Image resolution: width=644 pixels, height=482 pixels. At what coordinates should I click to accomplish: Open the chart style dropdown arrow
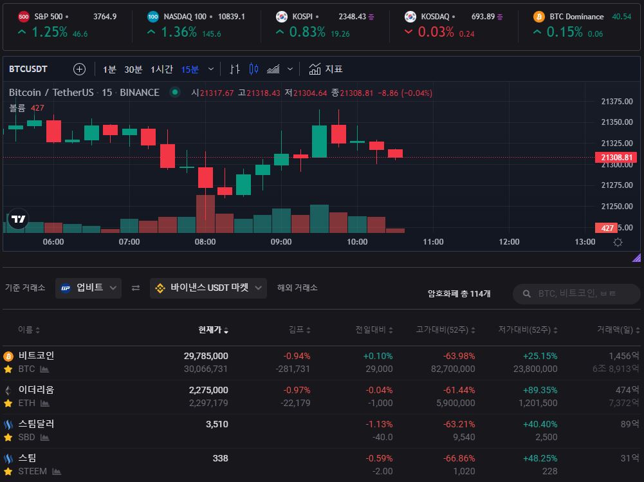(290, 69)
